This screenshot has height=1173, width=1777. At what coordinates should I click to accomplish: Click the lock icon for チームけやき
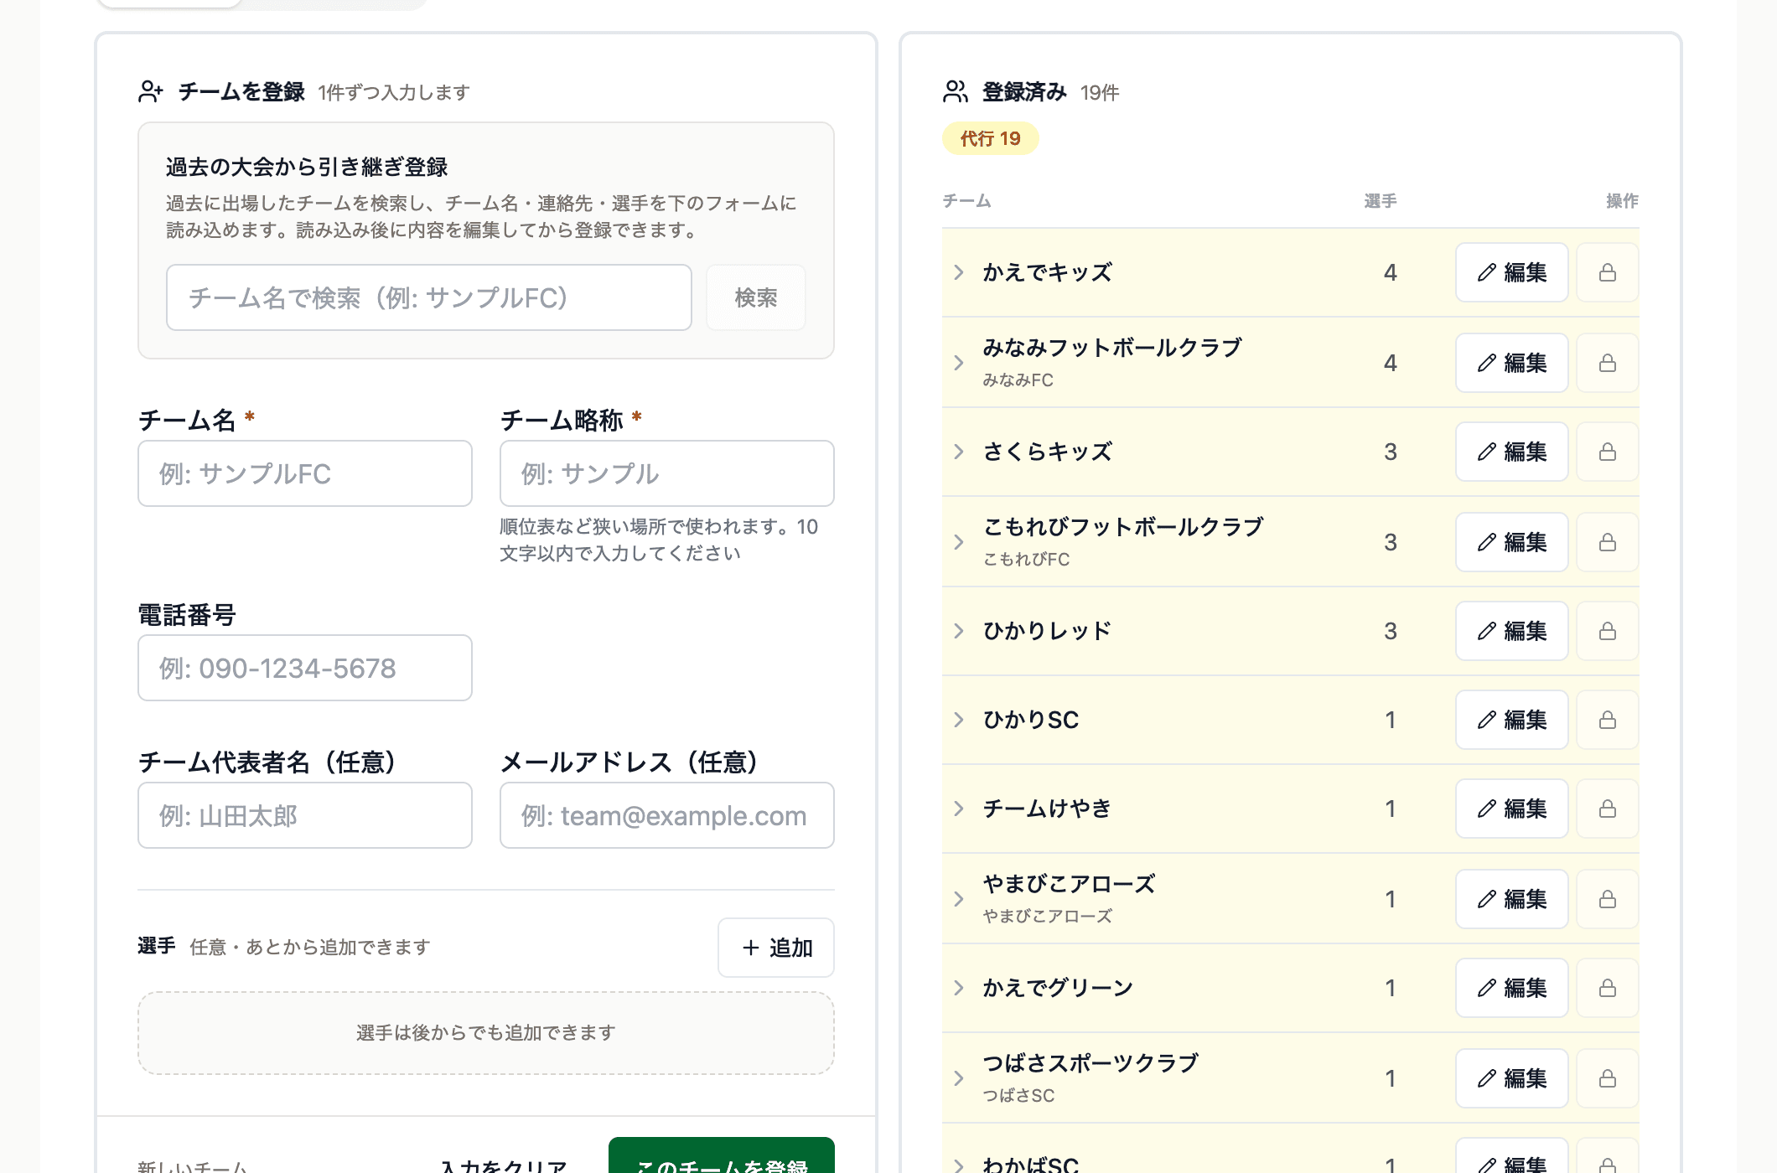coord(1607,809)
